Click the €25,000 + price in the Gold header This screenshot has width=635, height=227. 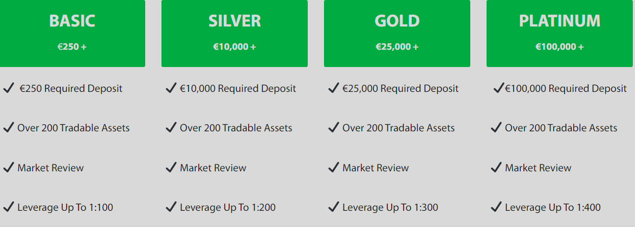pyautogui.click(x=397, y=47)
